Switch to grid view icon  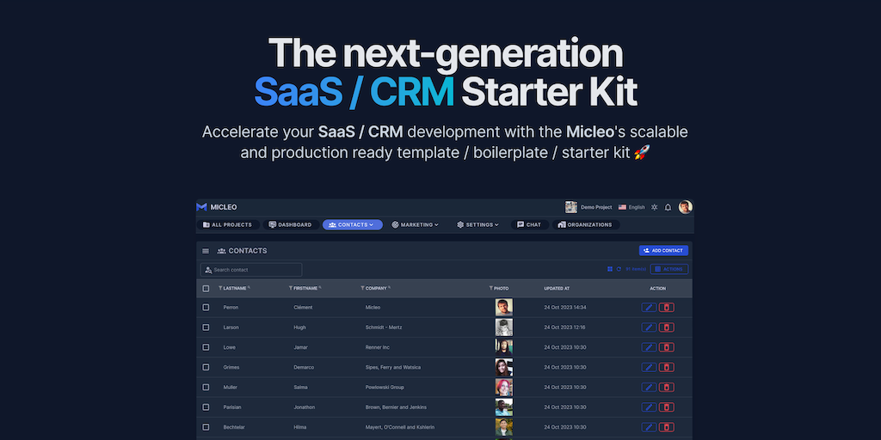tap(610, 269)
